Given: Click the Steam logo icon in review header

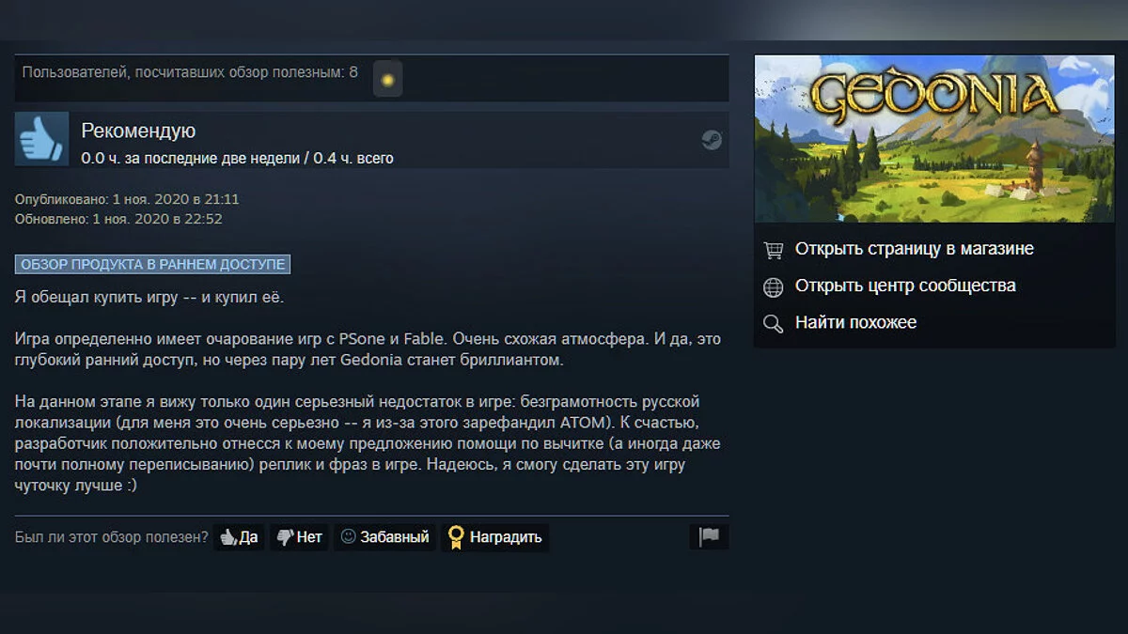Looking at the screenshot, I should pos(712,140).
